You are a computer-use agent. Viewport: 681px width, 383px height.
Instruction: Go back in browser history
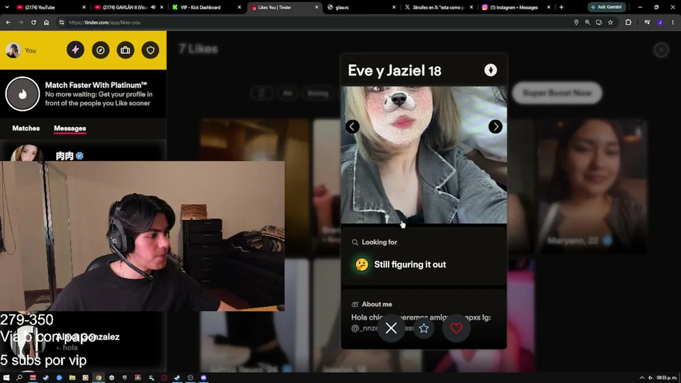8,22
